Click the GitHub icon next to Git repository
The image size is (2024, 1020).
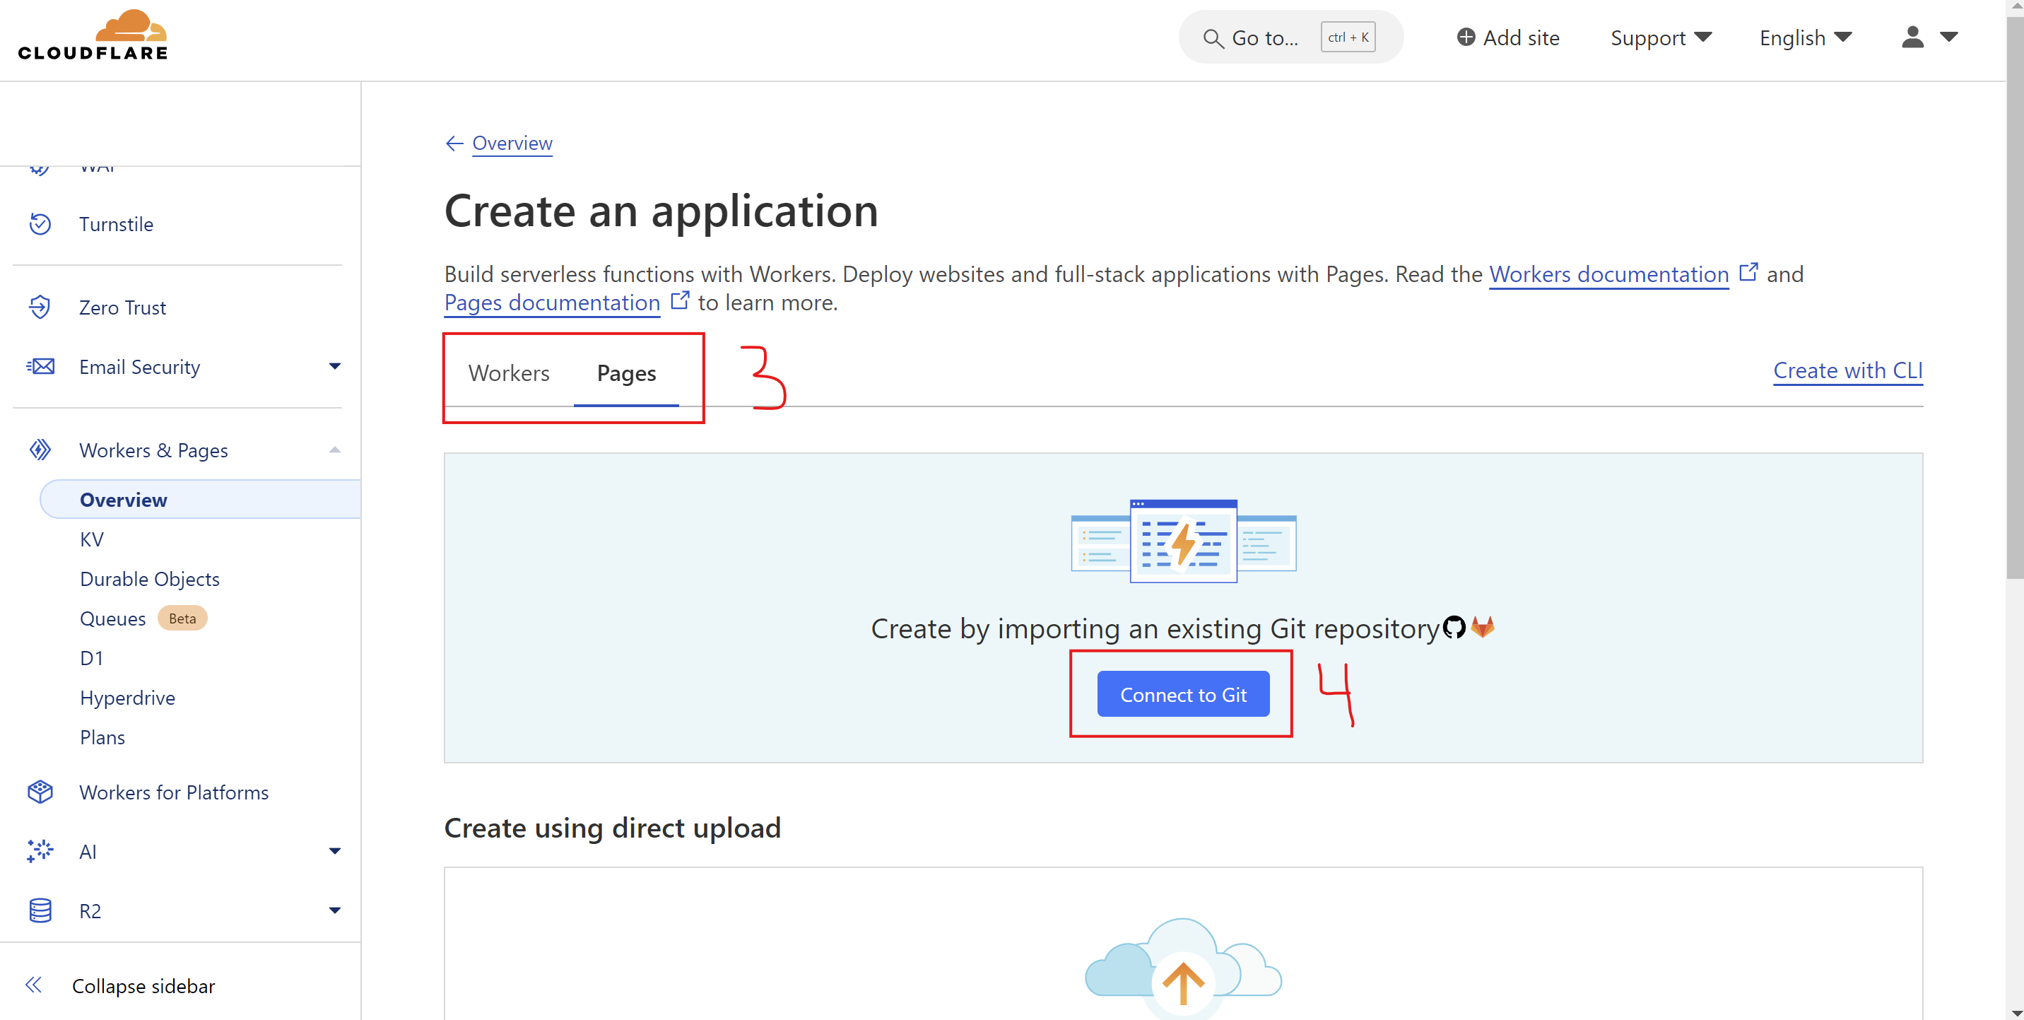1454,628
